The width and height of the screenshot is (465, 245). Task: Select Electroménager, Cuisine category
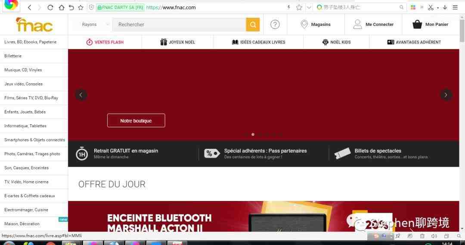click(34, 210)
